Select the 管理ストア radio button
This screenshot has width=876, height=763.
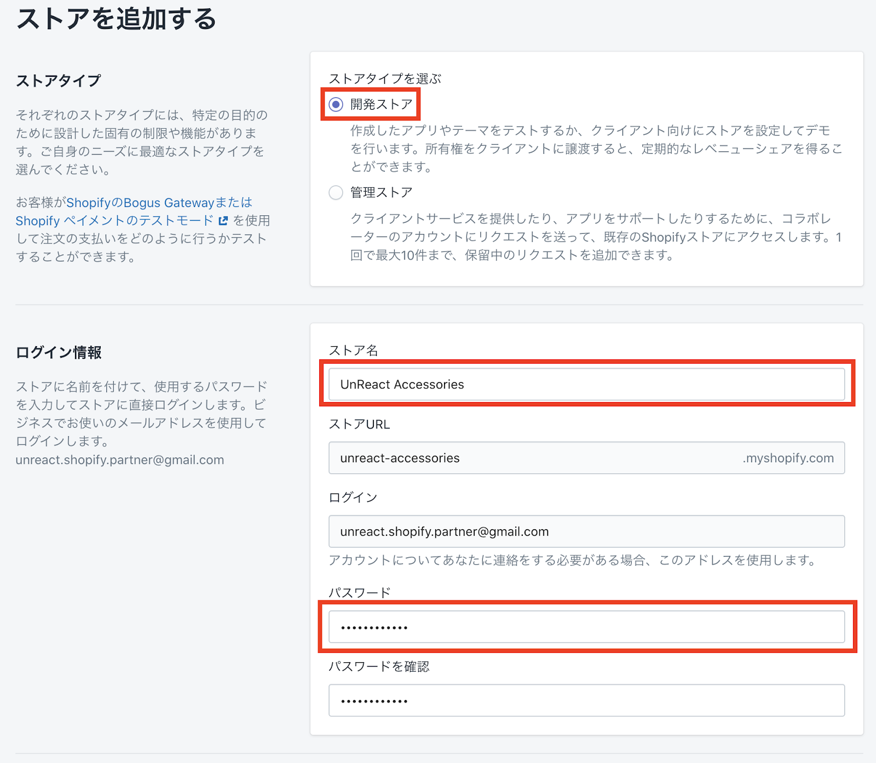tap(336, 193)
